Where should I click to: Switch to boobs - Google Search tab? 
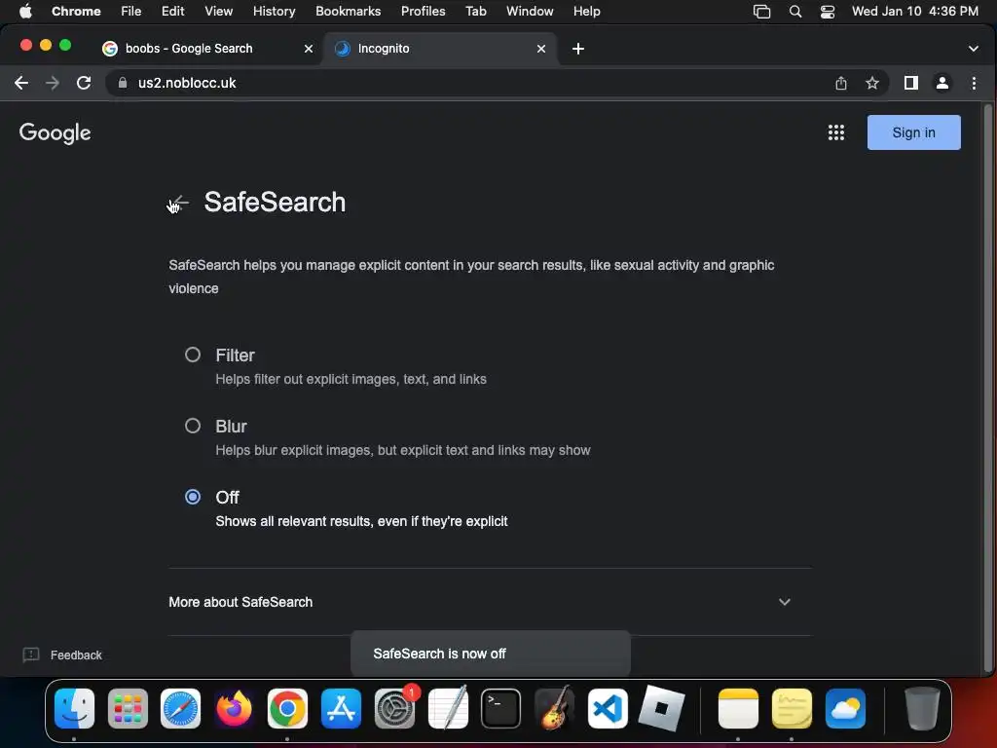[x=208, y=49]
